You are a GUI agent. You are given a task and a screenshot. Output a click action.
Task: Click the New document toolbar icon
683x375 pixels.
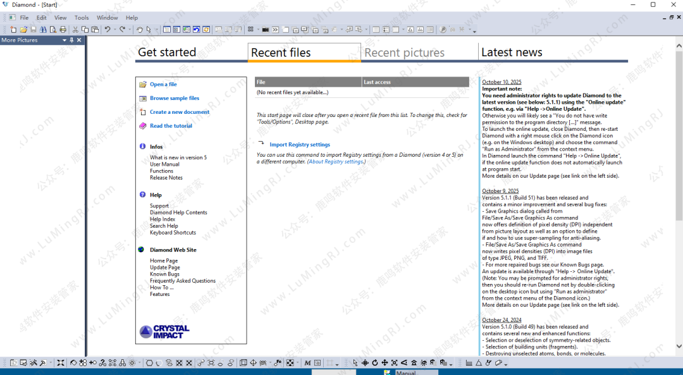point(13,30)
